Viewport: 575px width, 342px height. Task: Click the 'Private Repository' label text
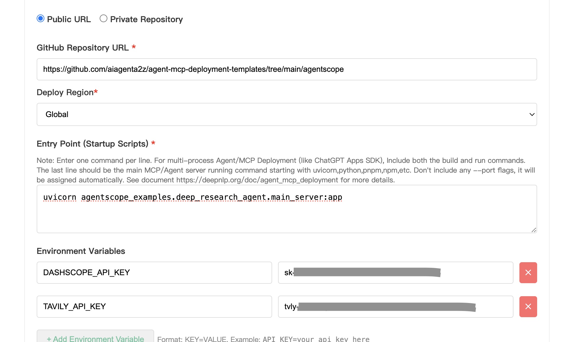(x=146, y=19)
